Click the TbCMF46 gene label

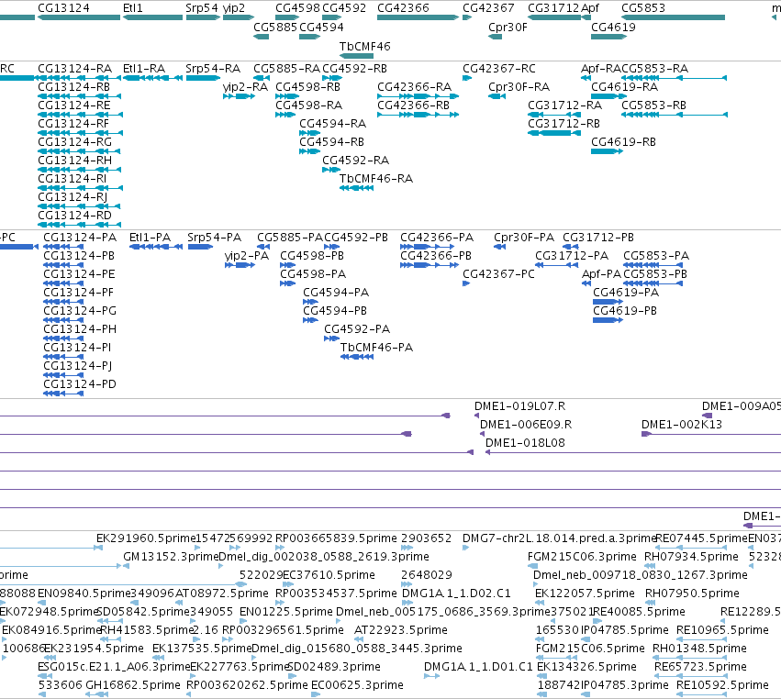click(x=364, y=46)
